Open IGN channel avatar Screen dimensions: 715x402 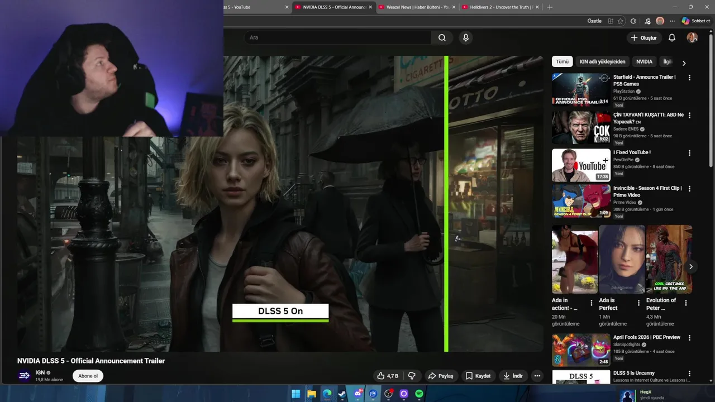coord(24,376)
